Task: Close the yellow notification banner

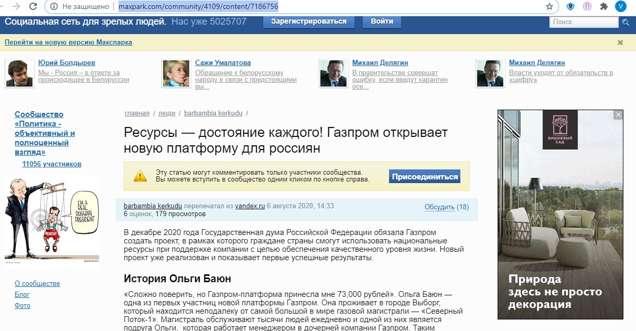Action: tap(620, 42)
